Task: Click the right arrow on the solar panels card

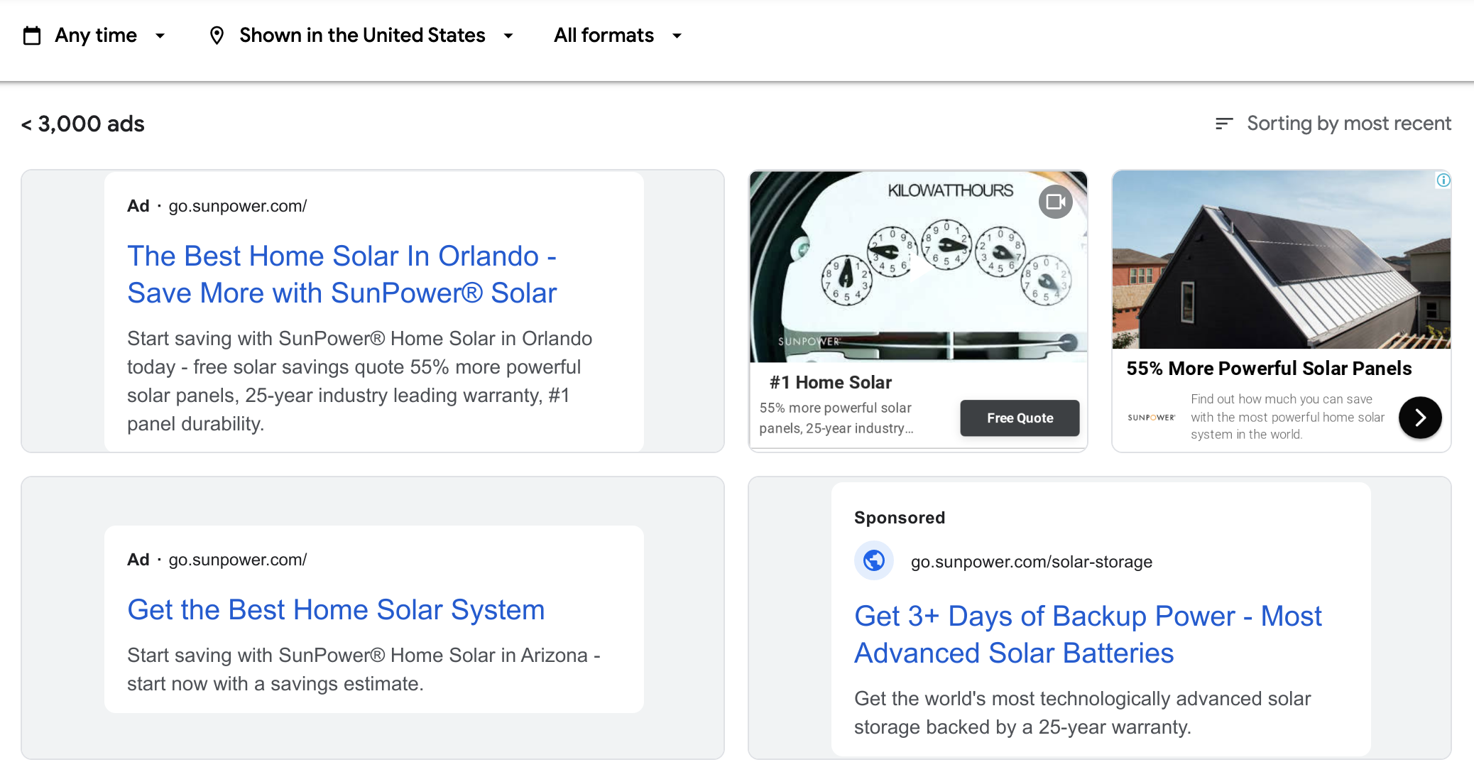Action: click(x=1420, y=418)
